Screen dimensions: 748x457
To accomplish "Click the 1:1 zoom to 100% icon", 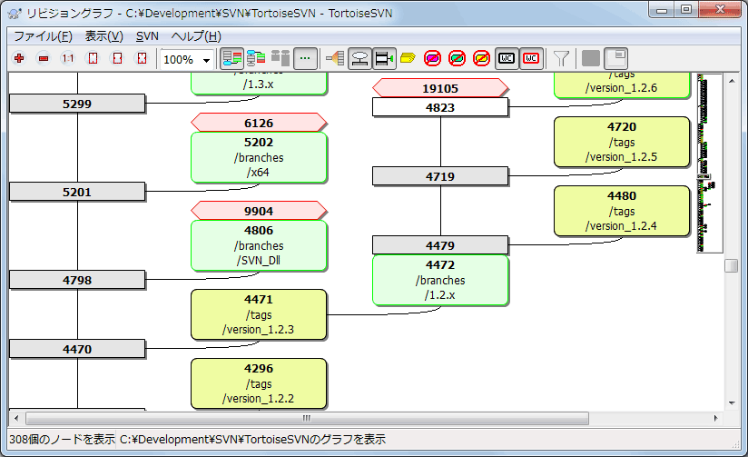I will tap(68, 59).
